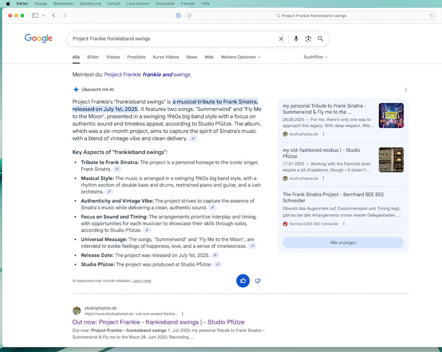Image resolution: width=442 pixels, height=352 pixels.
Task: Click suggested query 'Project Frankie frankie and swings'
Action: [x=147, y=74]
